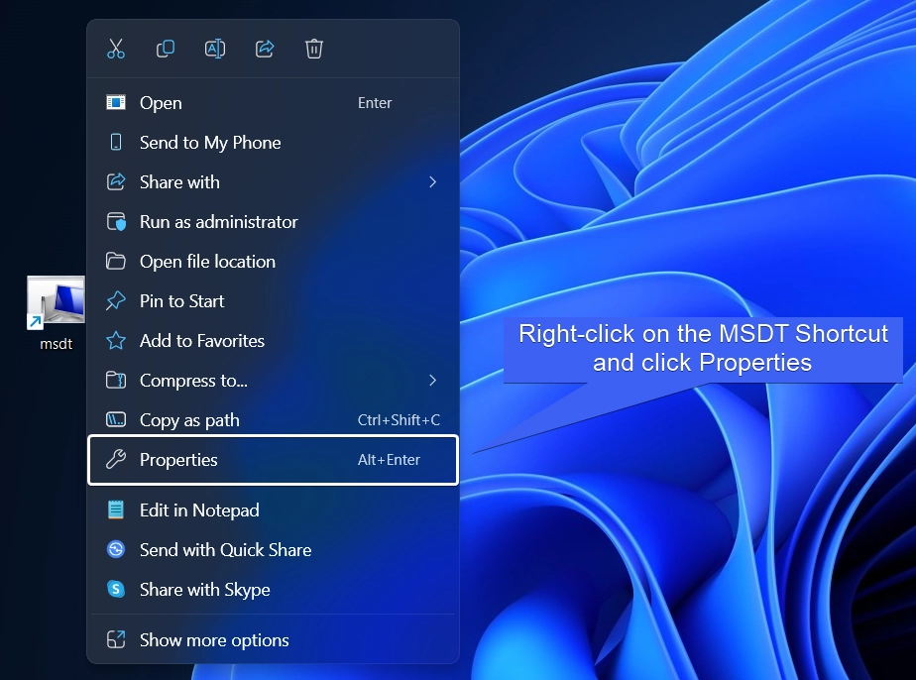Click the Notepad icon beside Edit in Notepad
This screenshot has width=916, height=680.
(116, 510)
